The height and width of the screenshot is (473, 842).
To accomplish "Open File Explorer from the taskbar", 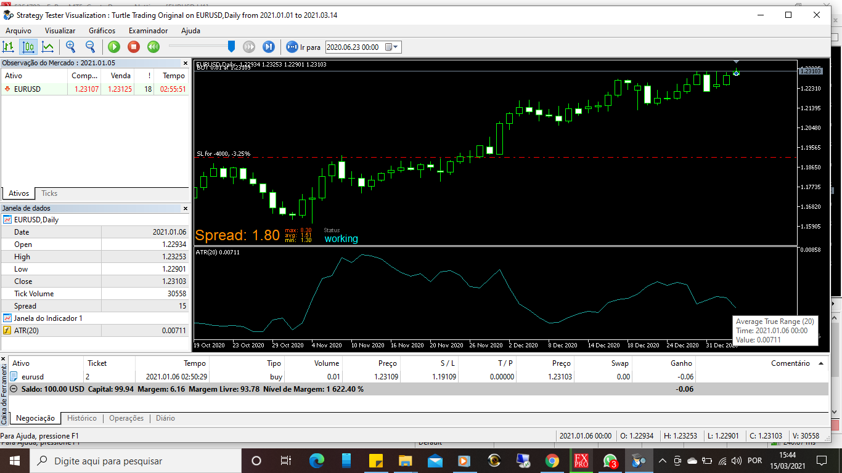I will pos(405,461).
